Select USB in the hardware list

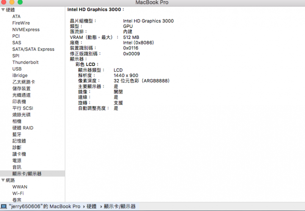[17, 69]
